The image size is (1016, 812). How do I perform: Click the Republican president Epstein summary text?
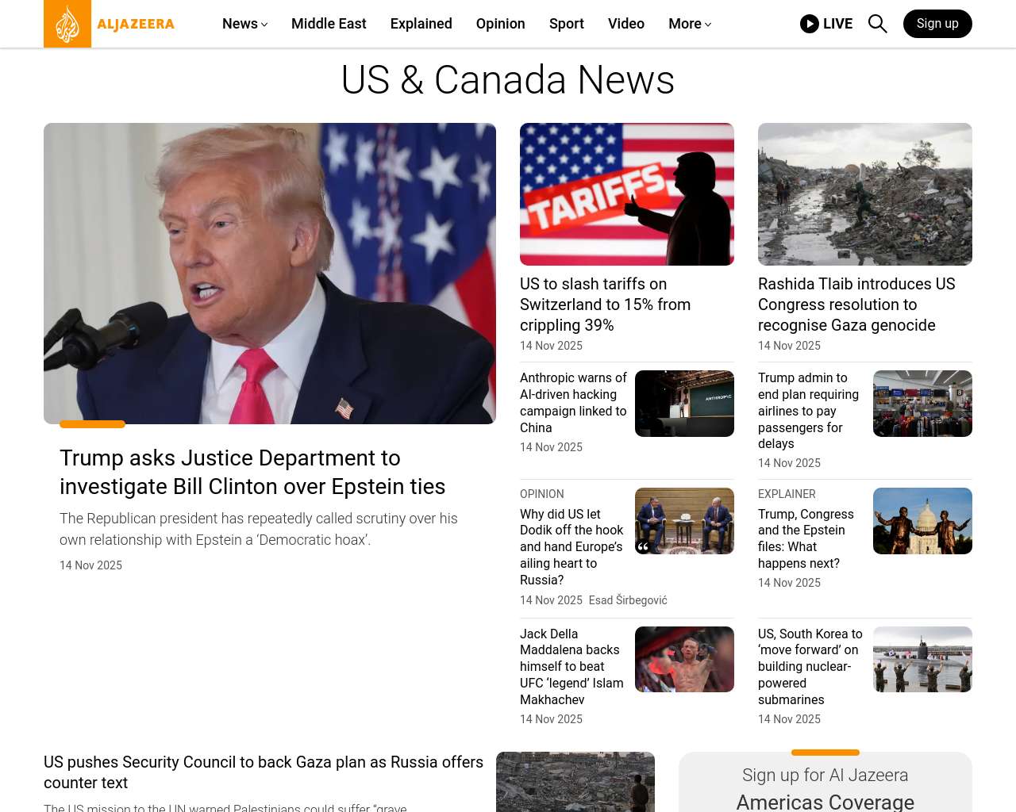259,529
